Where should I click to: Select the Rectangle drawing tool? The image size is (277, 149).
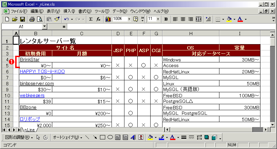point(103,137)
